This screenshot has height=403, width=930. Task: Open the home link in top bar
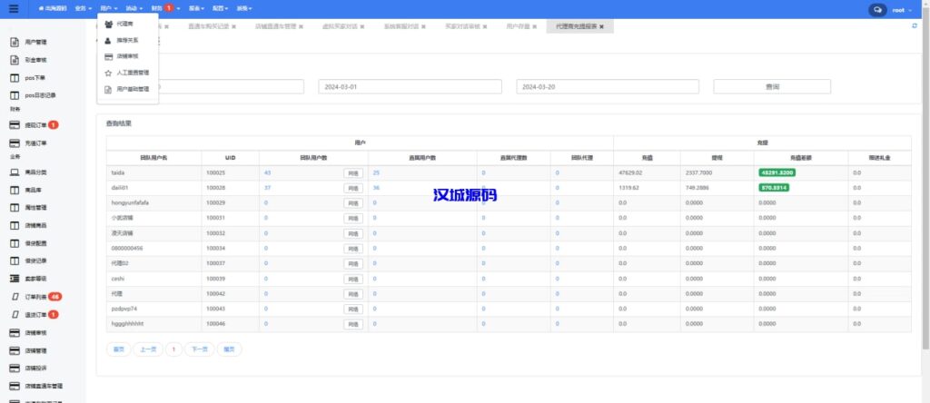53,9
